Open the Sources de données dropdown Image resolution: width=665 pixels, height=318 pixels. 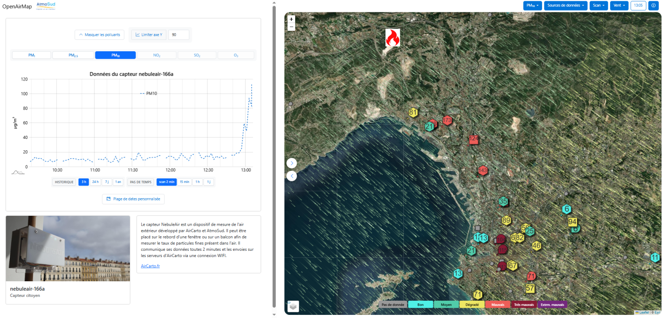click(x=566, y=5)
